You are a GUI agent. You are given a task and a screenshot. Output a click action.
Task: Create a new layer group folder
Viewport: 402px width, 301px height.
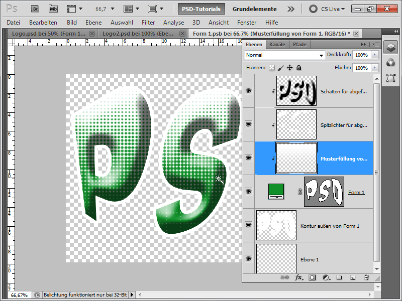[x=339, y=277]
